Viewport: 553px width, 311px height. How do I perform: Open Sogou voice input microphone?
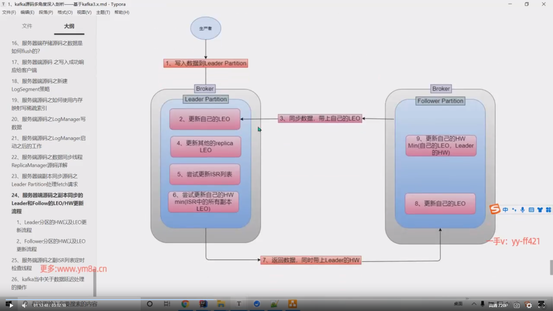[522, 210]
